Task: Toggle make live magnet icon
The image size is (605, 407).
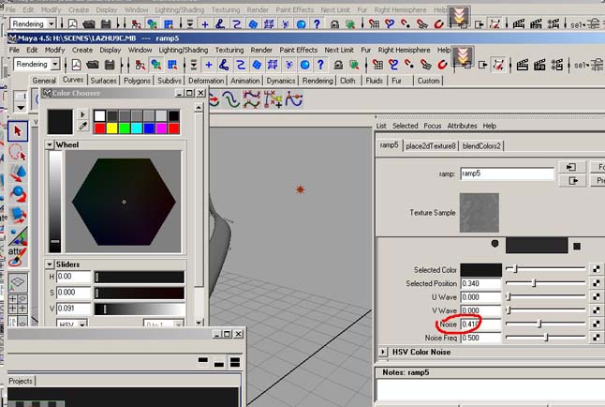Action: click(442, 65)
